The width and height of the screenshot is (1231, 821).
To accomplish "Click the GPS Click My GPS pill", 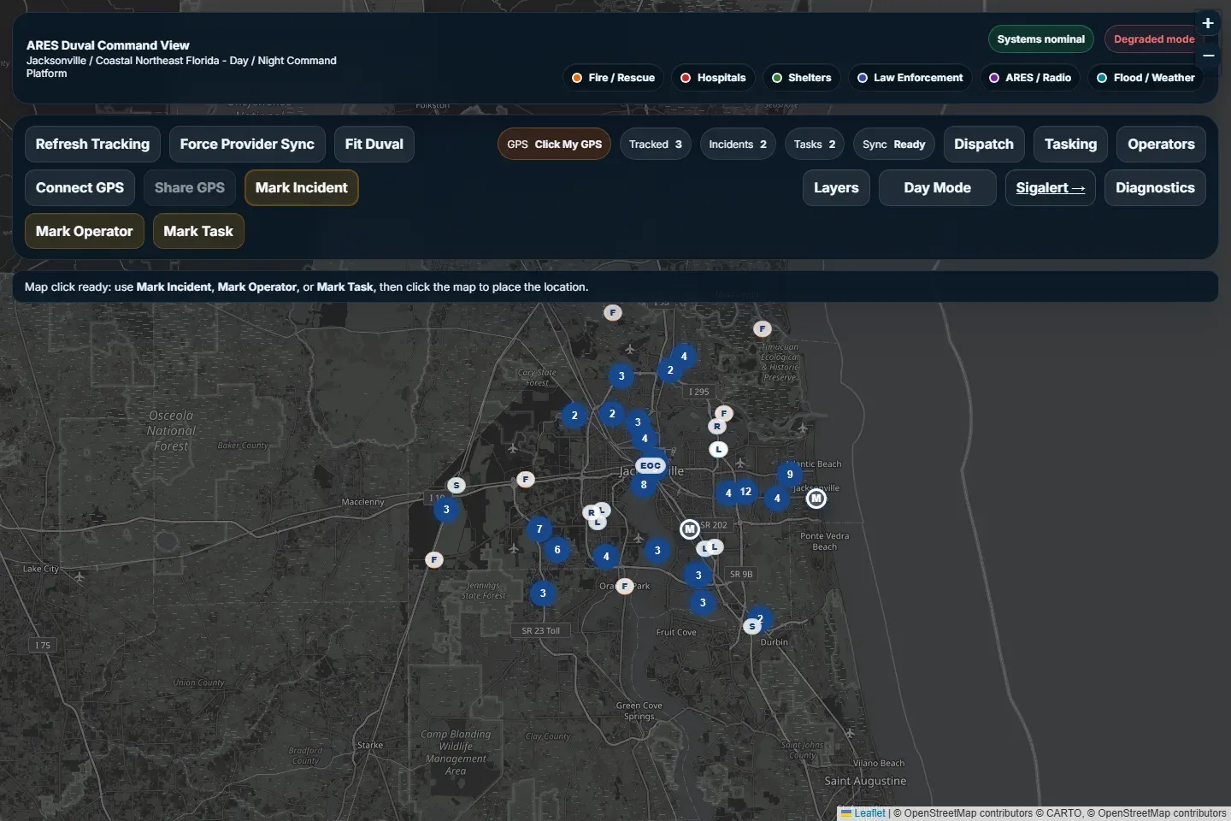I will (x=554, y=145).
